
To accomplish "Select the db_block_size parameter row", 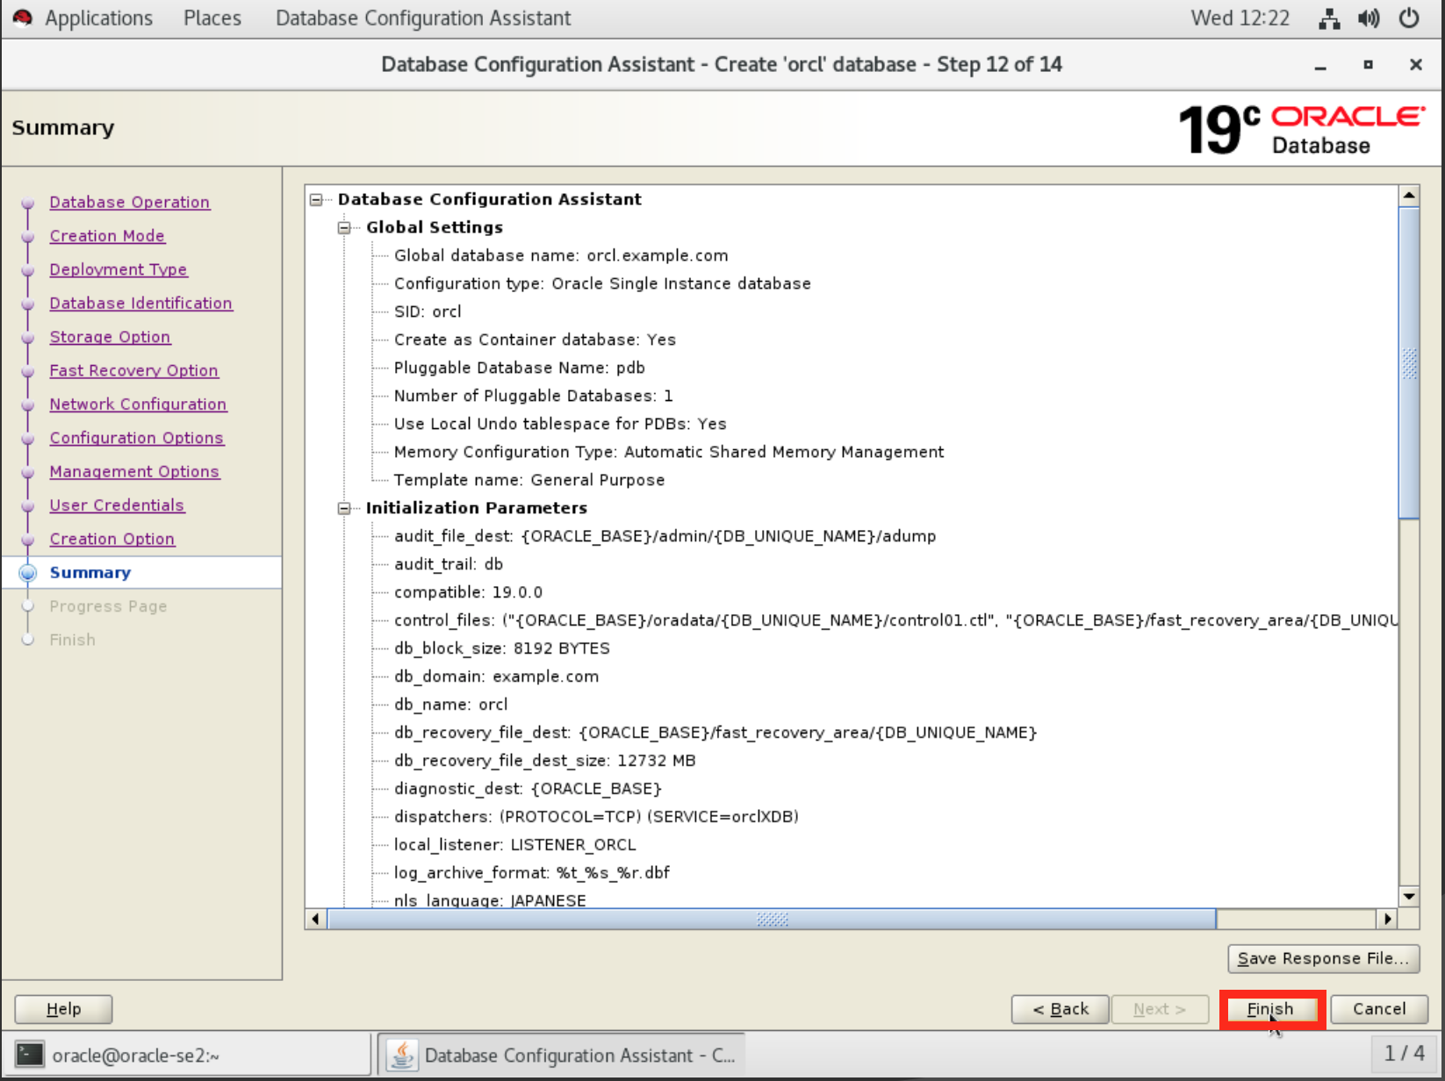I will 501,648.
